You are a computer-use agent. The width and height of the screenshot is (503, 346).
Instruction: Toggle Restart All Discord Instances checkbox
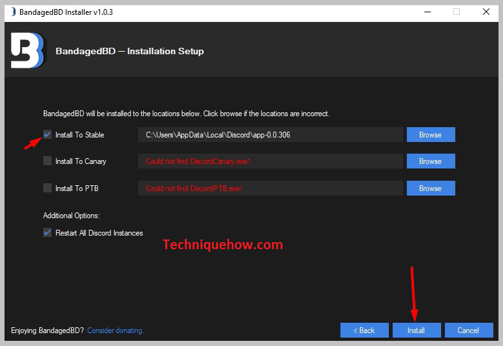click(x=47, y=232)
